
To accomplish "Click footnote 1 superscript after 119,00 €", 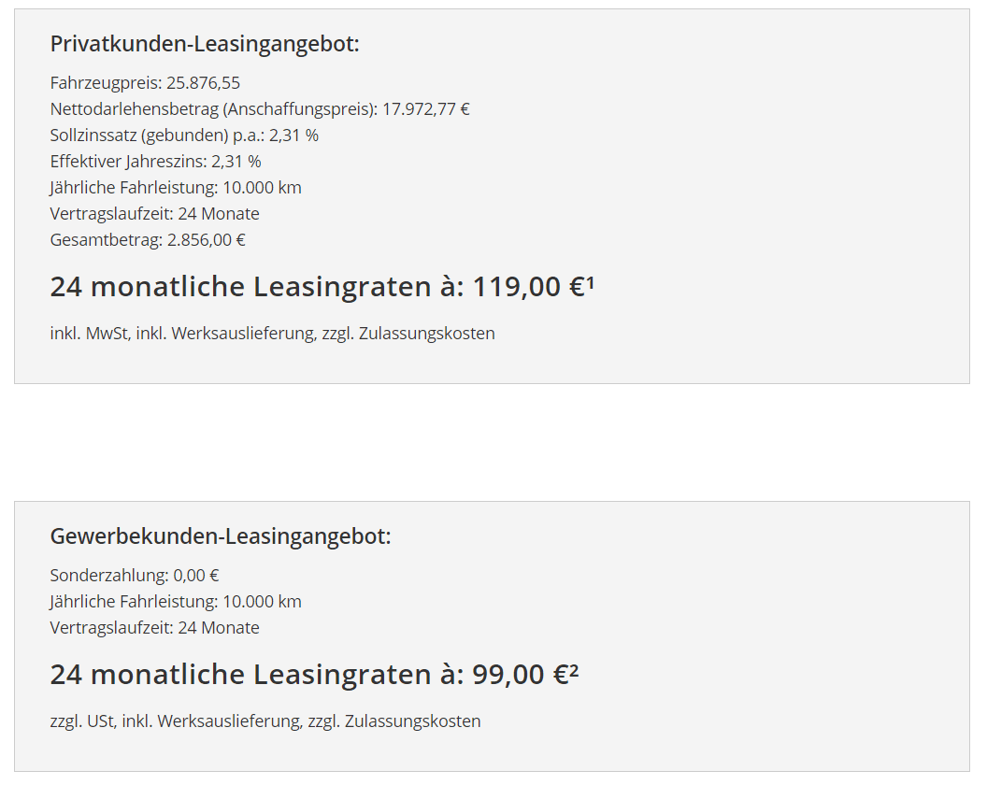I will [x=591, y=282].
